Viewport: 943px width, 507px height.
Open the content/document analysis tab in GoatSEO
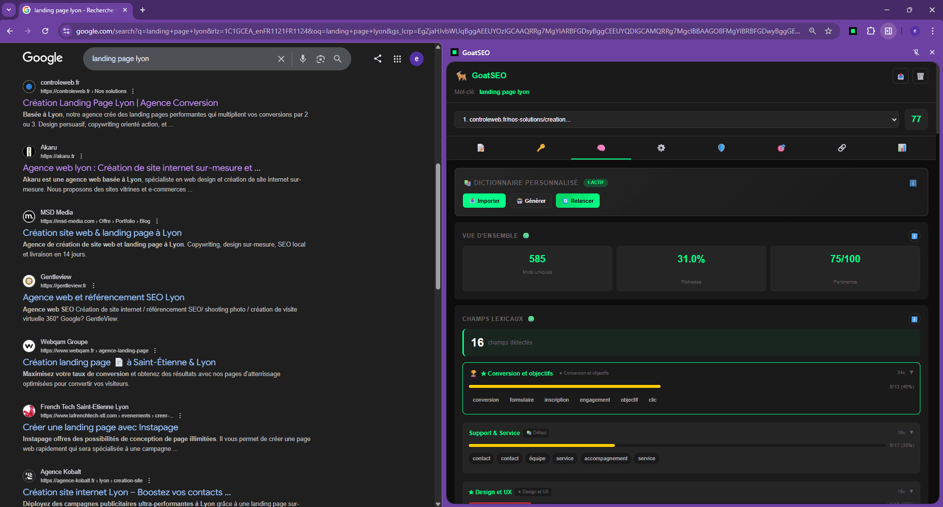coord(481,148)
